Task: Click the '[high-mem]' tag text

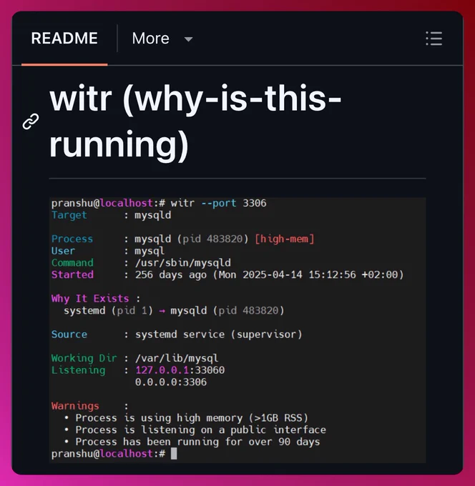Action: [285, 239]
